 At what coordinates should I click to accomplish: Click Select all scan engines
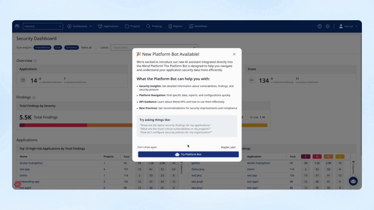point(86,47)
